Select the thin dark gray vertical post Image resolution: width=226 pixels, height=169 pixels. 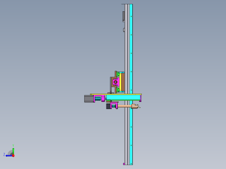tap(111, 85)
